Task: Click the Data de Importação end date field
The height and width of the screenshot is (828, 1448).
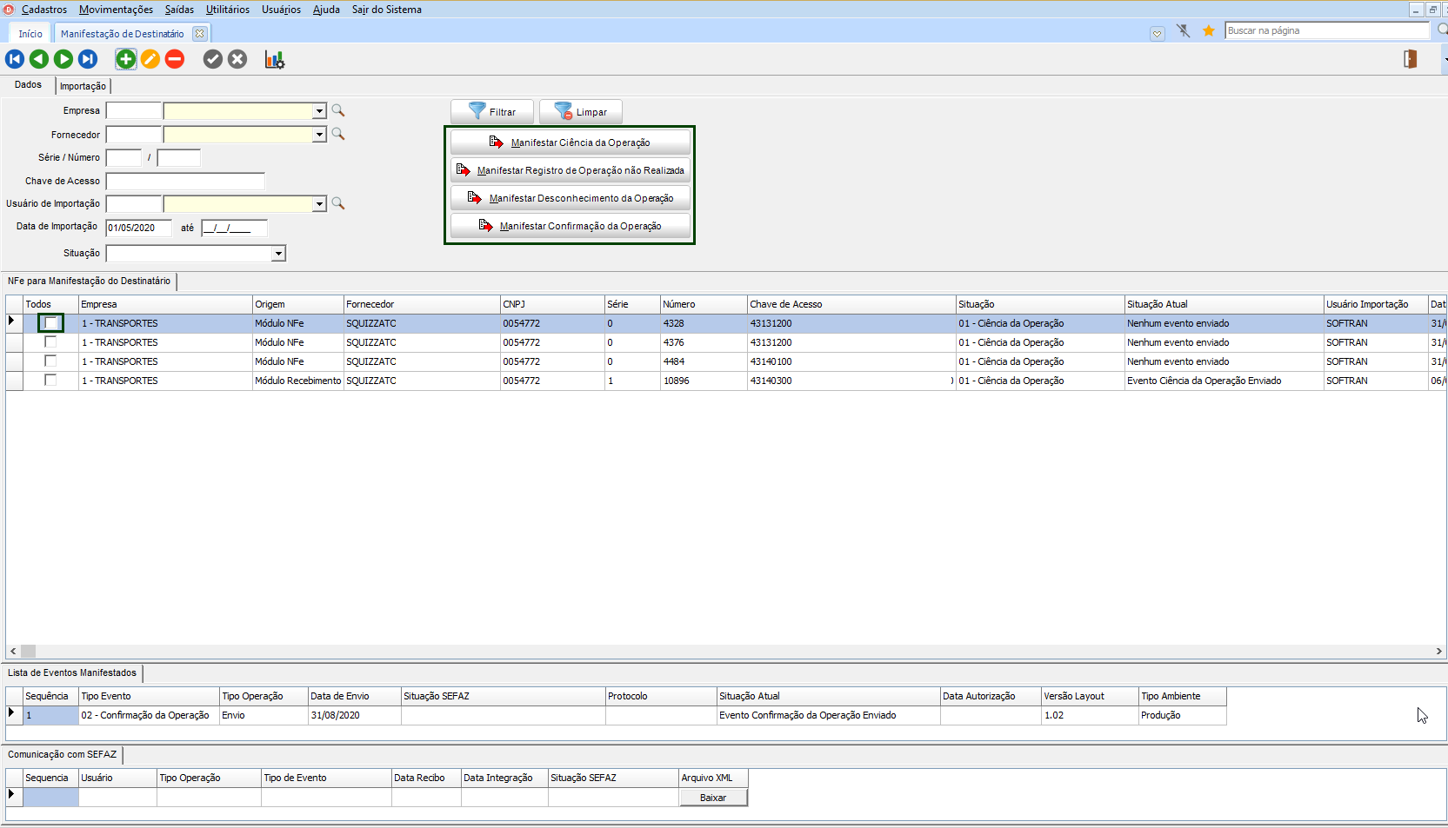Action: [235, 228]
